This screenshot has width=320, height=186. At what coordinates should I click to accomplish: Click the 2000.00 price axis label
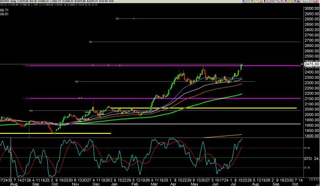[312, 114]
